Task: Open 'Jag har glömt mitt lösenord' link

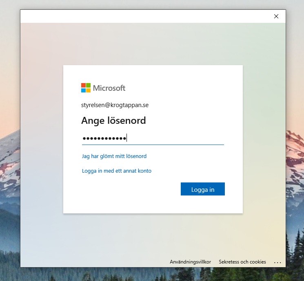Action: coord(114,156)
